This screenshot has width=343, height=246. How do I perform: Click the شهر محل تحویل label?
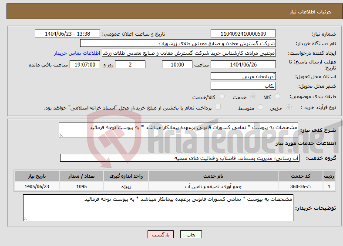[x=317, y=86]
